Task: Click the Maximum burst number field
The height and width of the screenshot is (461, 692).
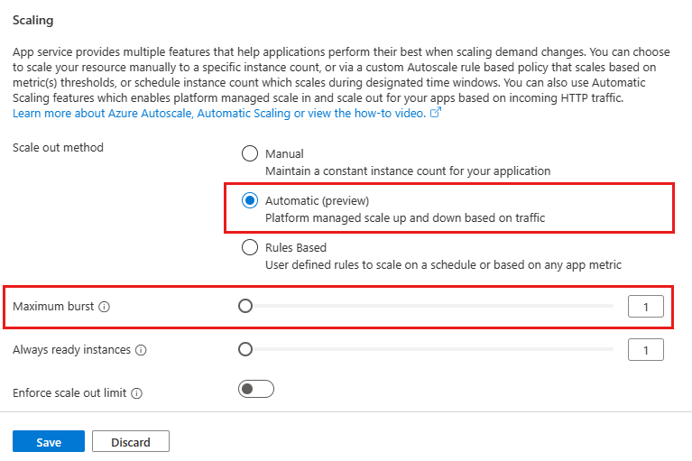Action: click(x=645, y=307)
